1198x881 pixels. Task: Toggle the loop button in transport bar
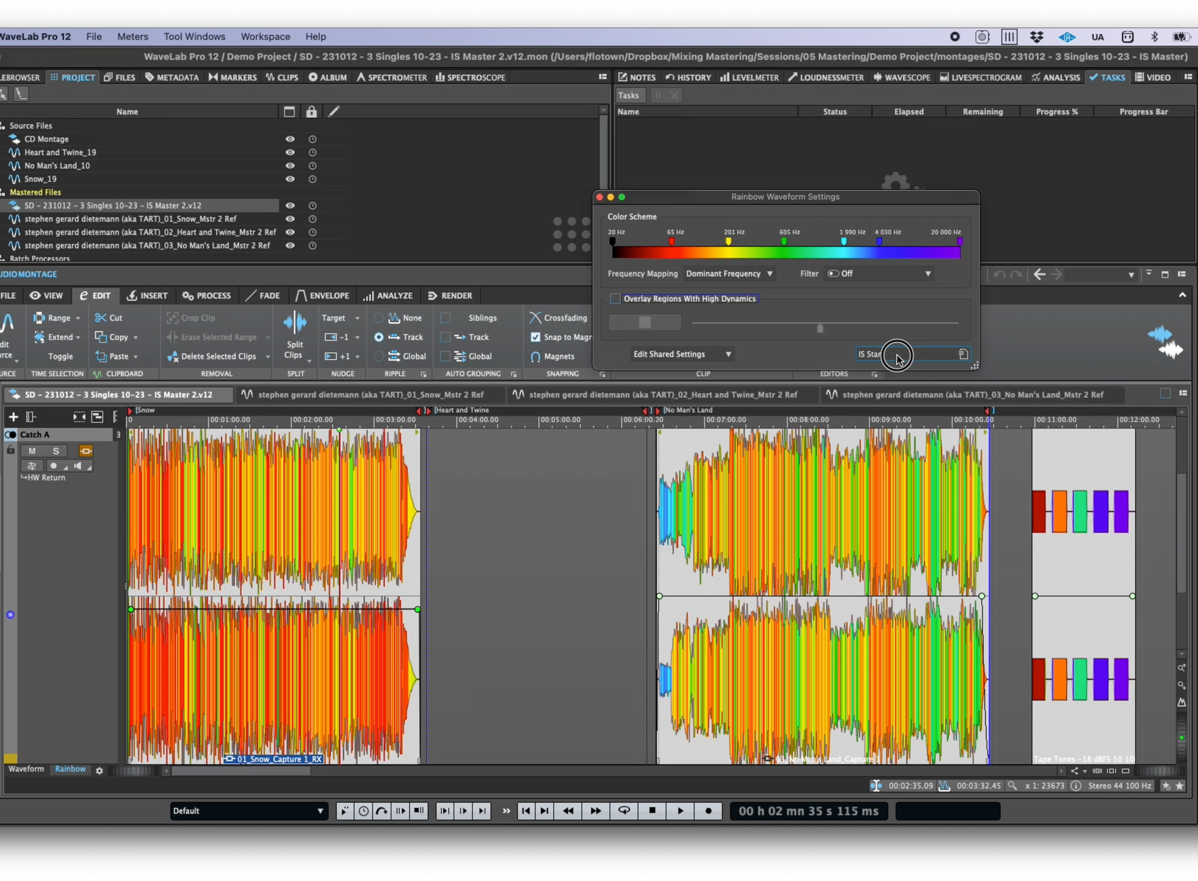click(x=624, y=811)
